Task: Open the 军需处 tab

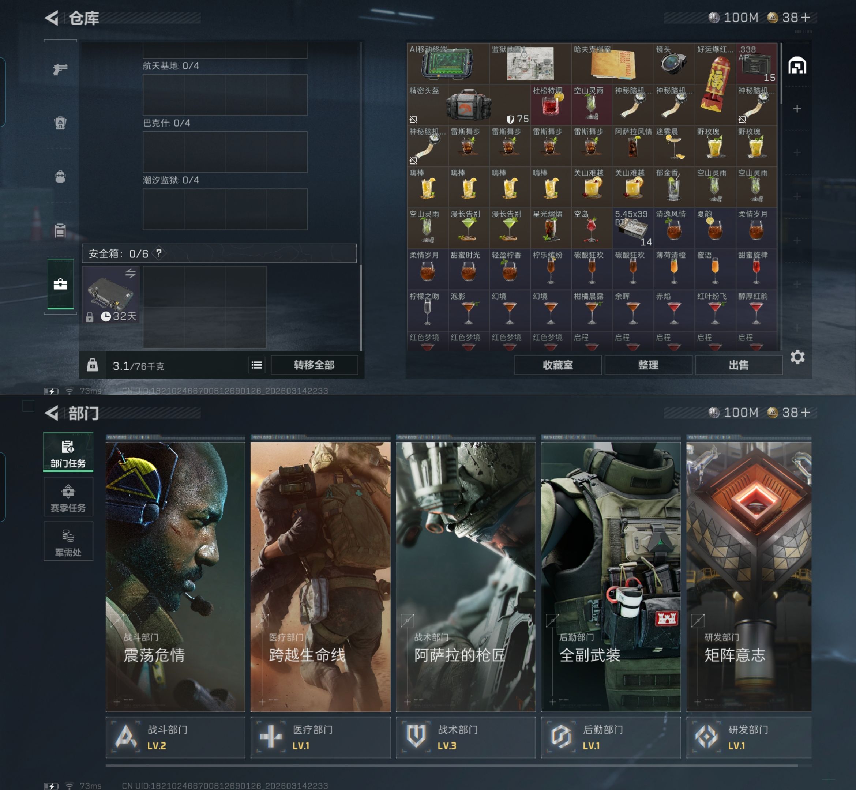Action: [68, 542]
